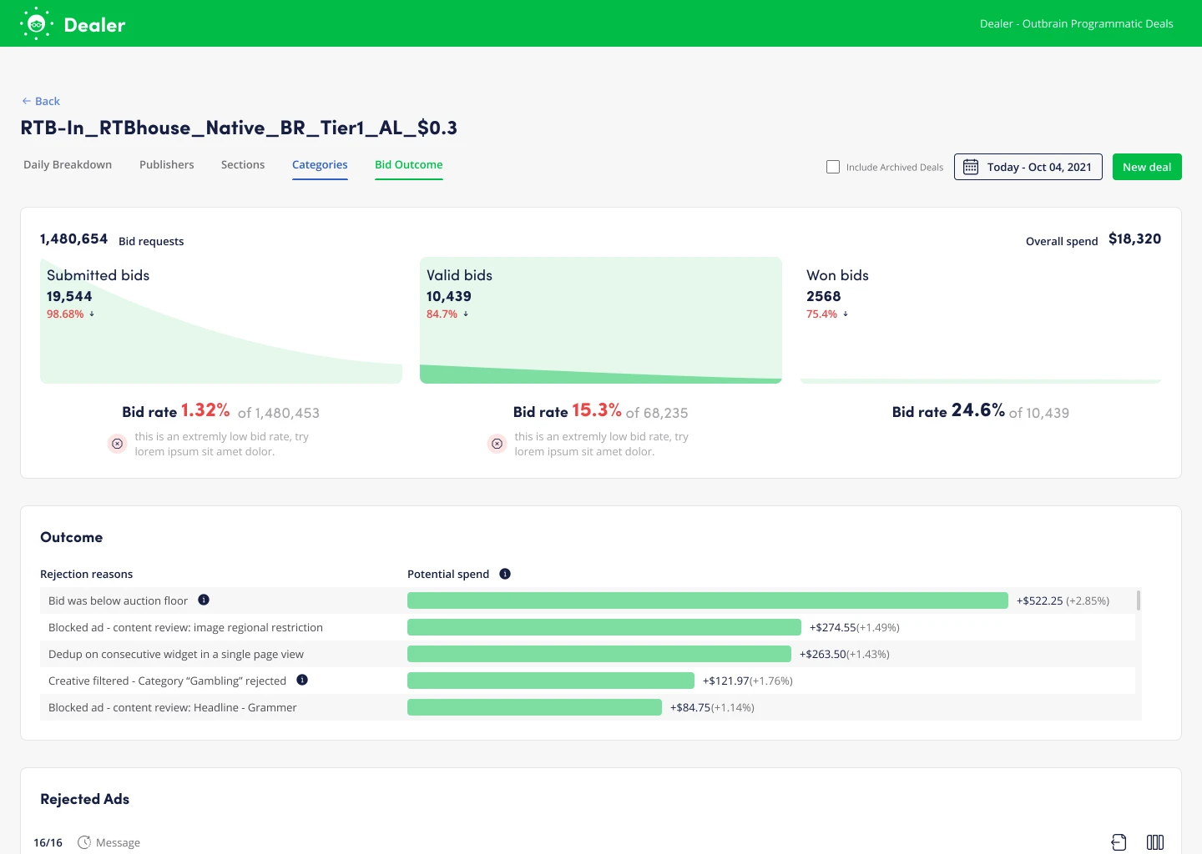Select the Valid bids funnel card
This screenshot has width=1202, height=854.
[600, 320]
